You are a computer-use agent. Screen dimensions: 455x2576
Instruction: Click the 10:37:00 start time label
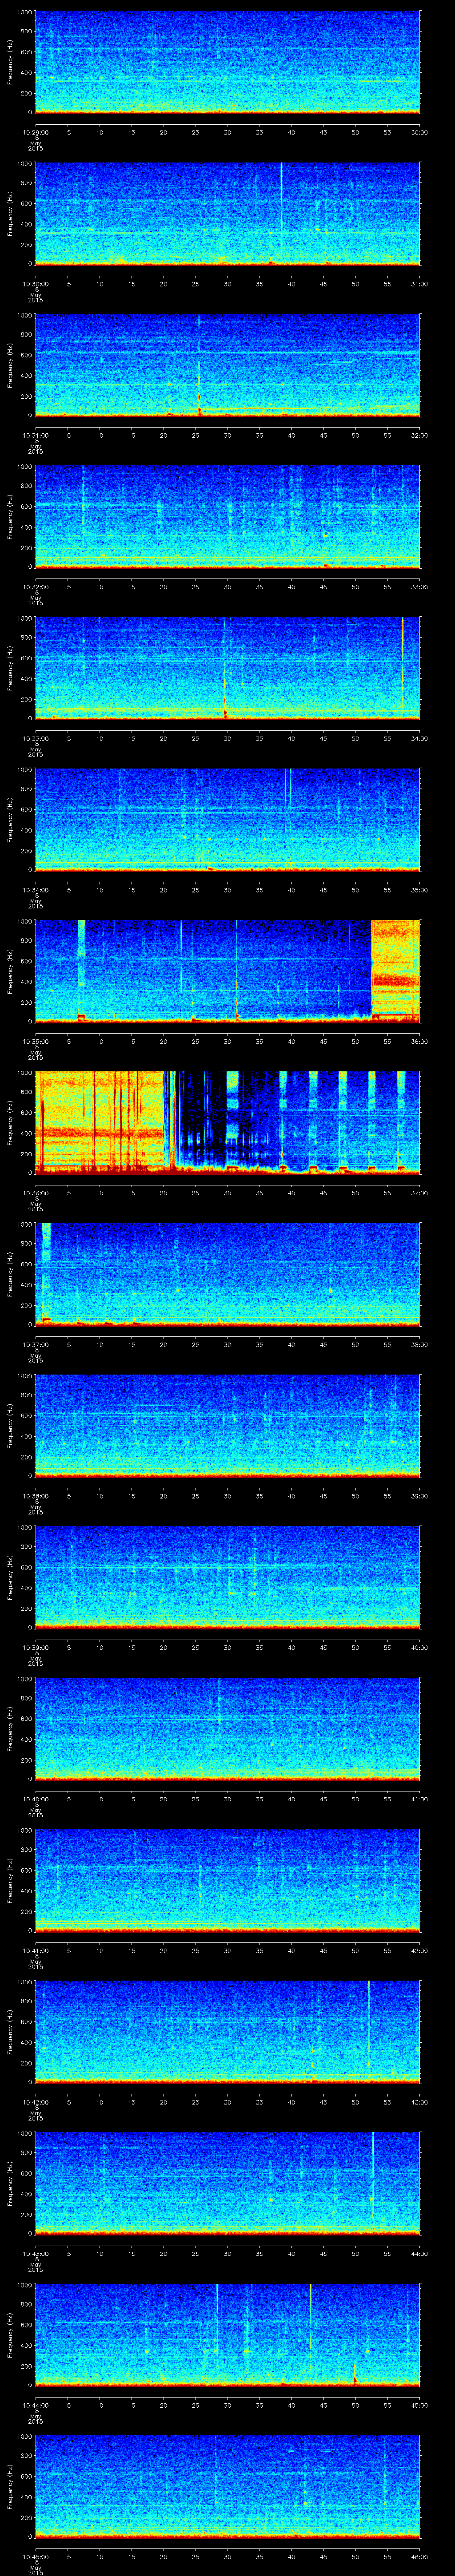[x=35, y=1344]
